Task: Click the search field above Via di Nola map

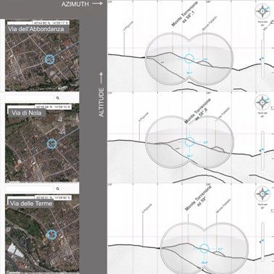Action: click(x=30, y=98)
